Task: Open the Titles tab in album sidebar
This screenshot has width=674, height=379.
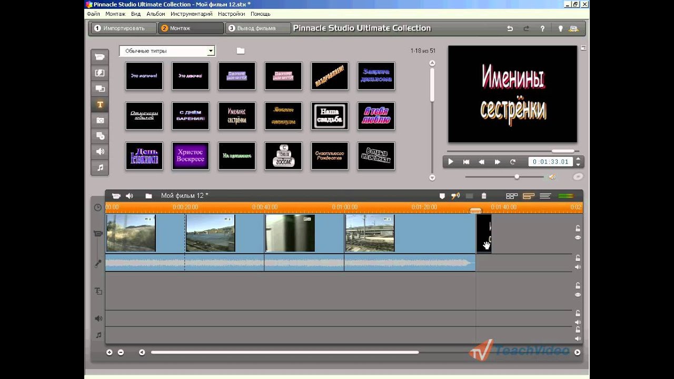Action: click(100, 105)
